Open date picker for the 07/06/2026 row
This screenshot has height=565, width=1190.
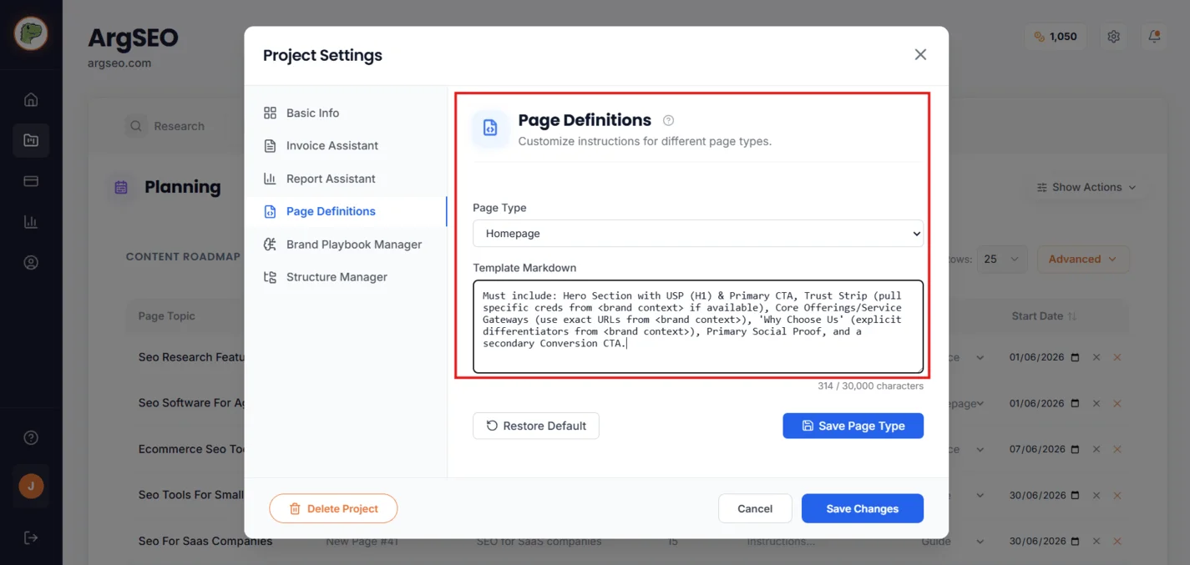click(1075, 449)
